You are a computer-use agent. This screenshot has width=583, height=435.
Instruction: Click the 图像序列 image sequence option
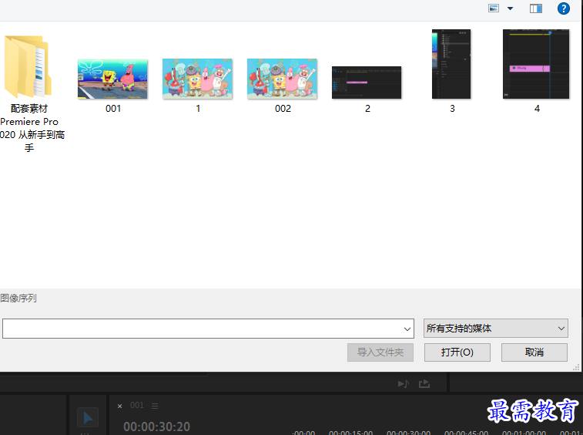click(18, 298)
